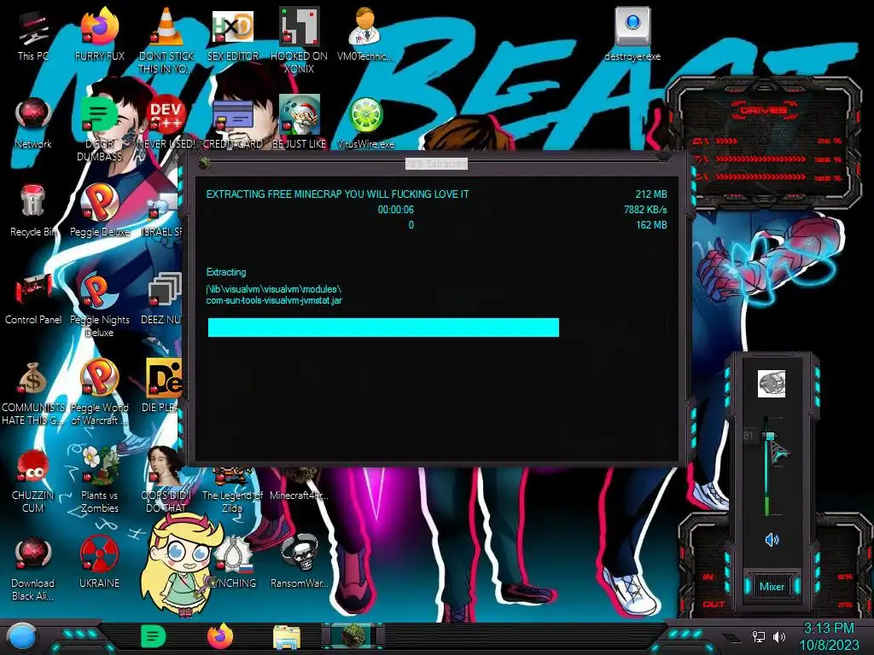Launch the FURRY FUX Firefox shortcut
Screen dimensions: 874x655
100,34
